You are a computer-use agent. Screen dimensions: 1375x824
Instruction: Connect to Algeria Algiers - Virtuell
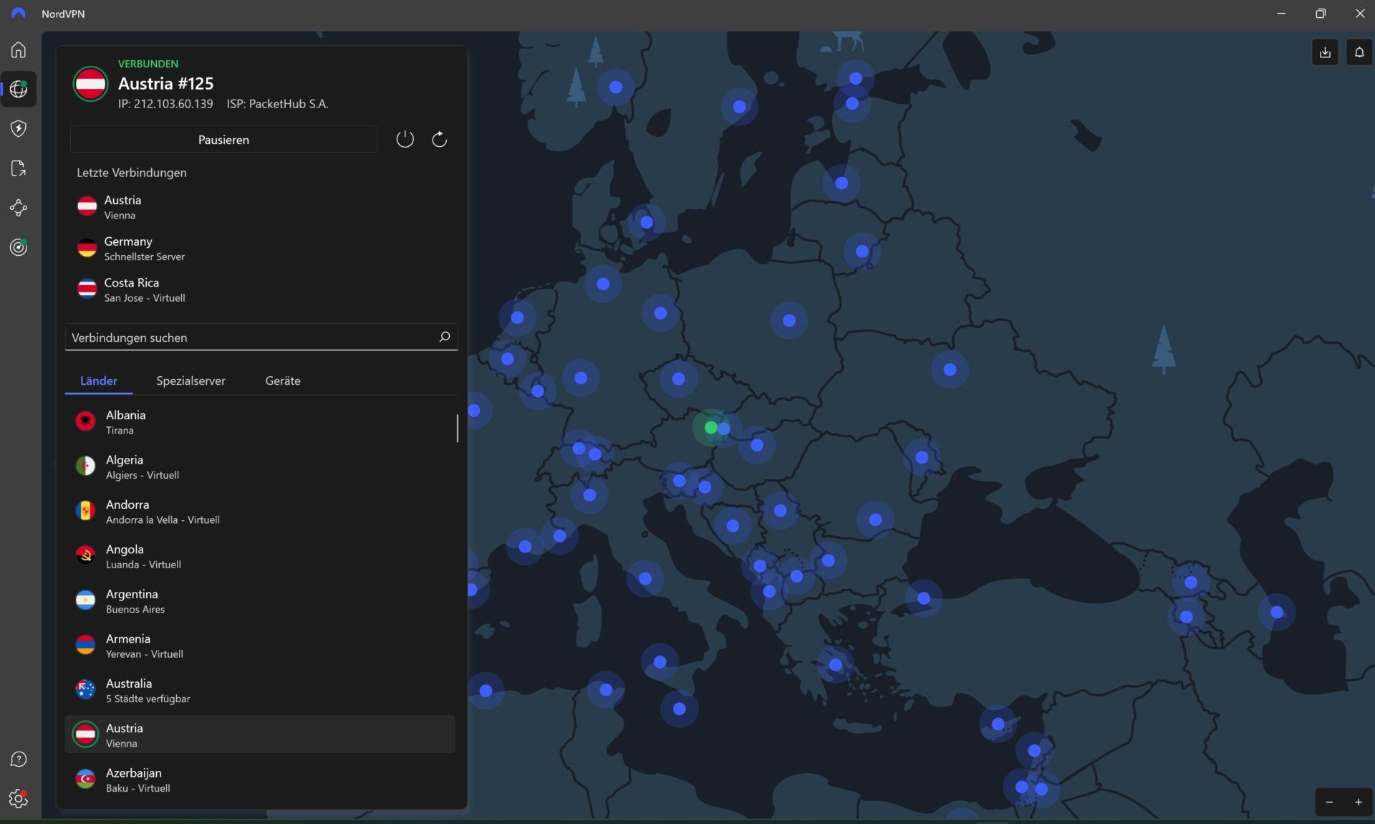(x=260, y=466)
